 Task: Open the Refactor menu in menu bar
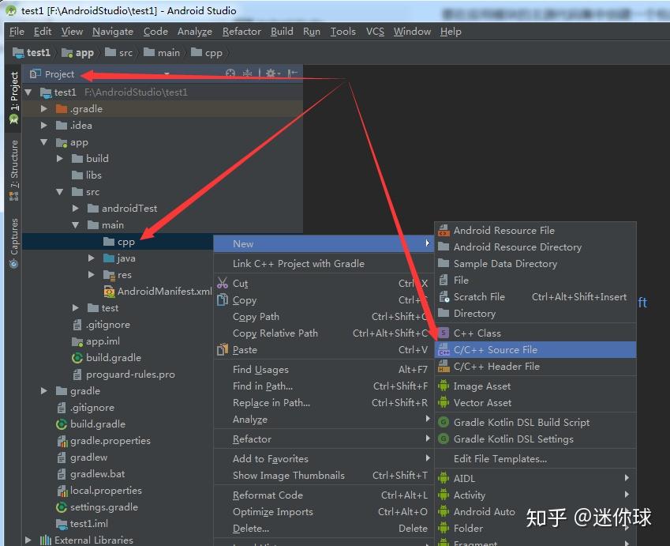[241, 32]
